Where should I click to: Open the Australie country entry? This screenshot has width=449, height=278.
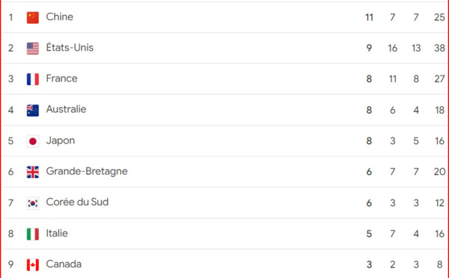pyautogui.click(x=66, y=109)
